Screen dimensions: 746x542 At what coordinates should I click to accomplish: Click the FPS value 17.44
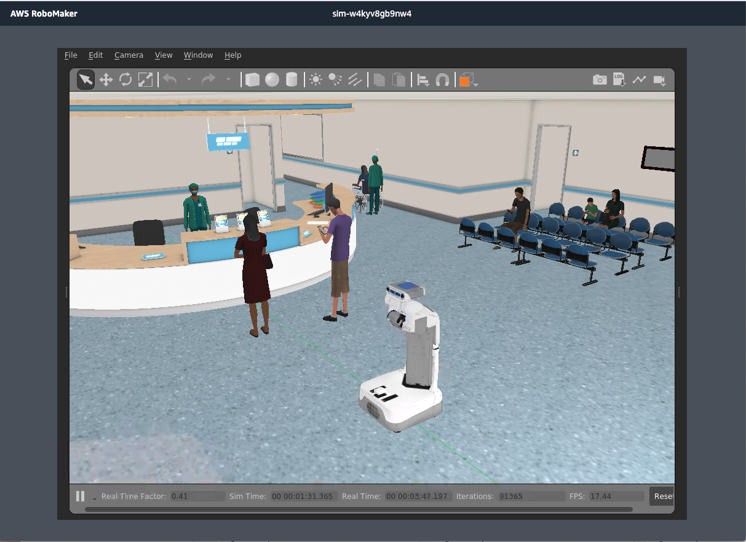point(616,496)
